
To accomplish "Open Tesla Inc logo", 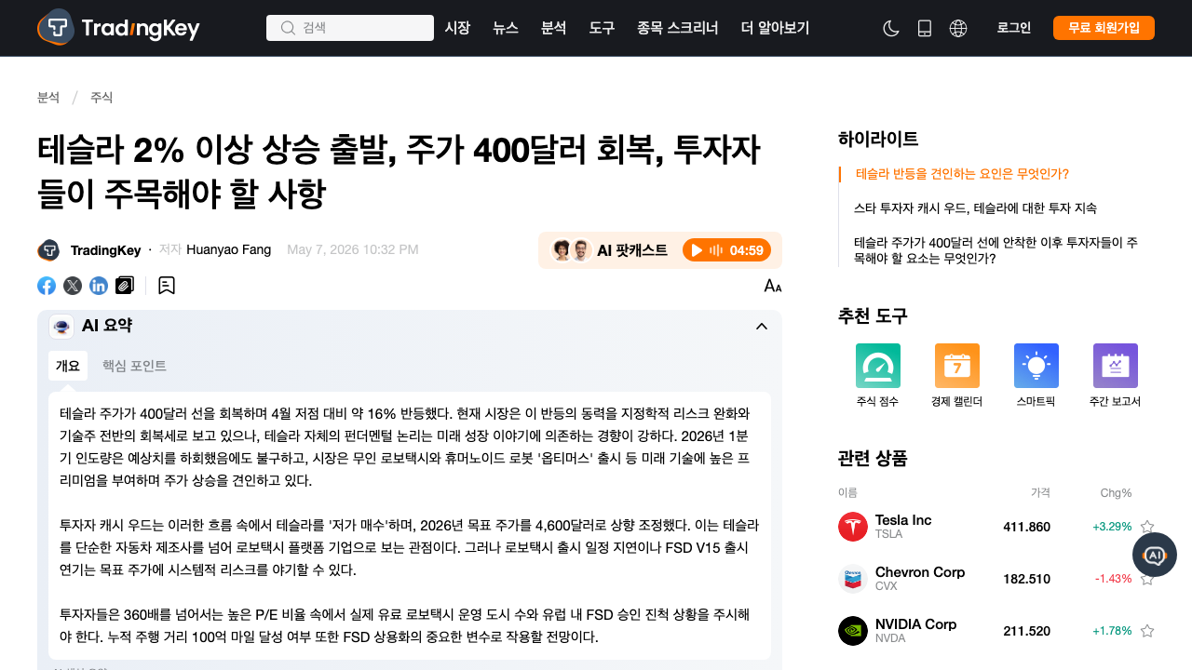I will (853, 527).
